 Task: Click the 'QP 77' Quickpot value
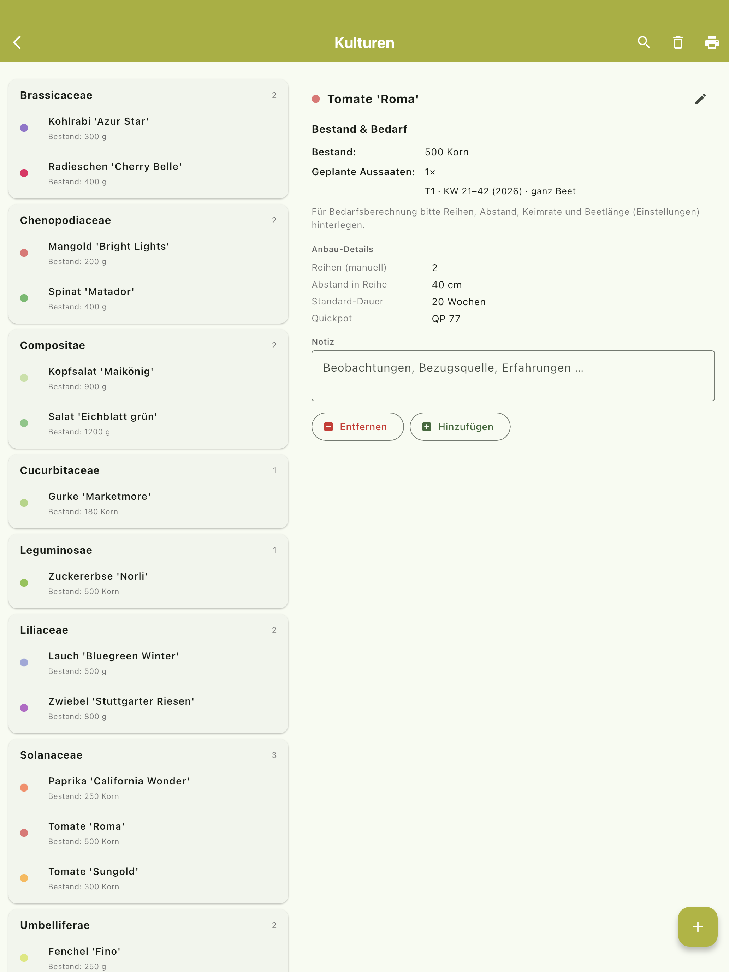pyautogui.click(x=446, y=319)
